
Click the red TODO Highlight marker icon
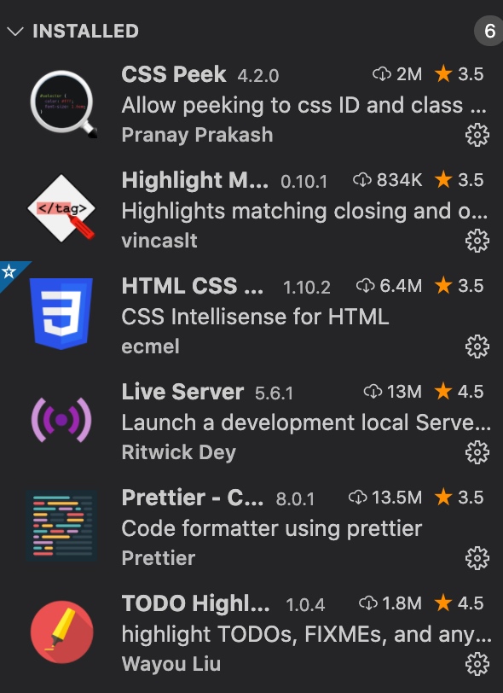pyautogui.click(x=62, y=632)
